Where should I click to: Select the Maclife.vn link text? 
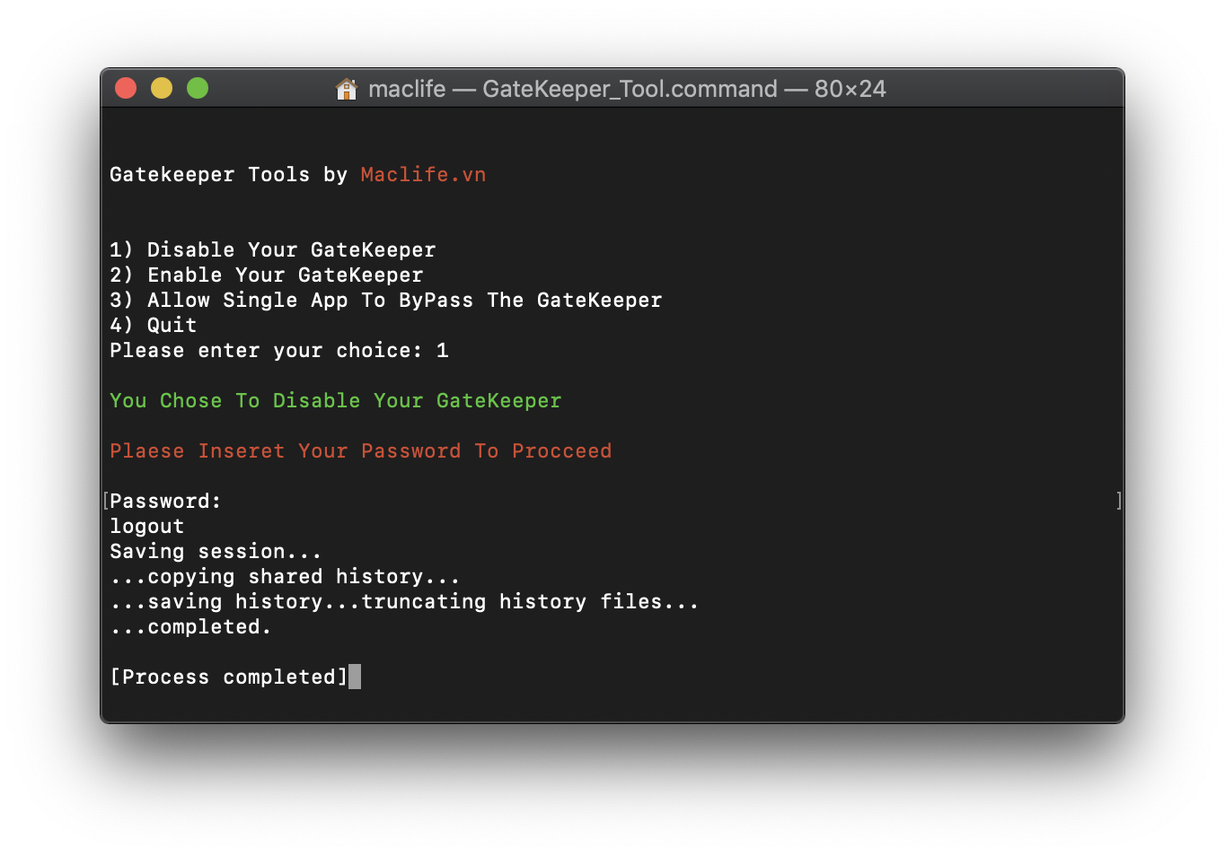[422, 174]
